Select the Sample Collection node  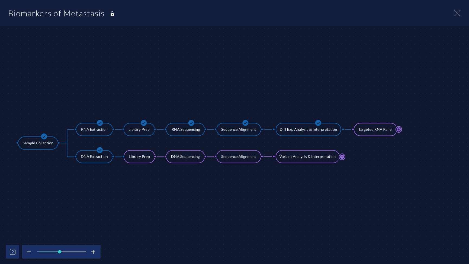point(38,143)
